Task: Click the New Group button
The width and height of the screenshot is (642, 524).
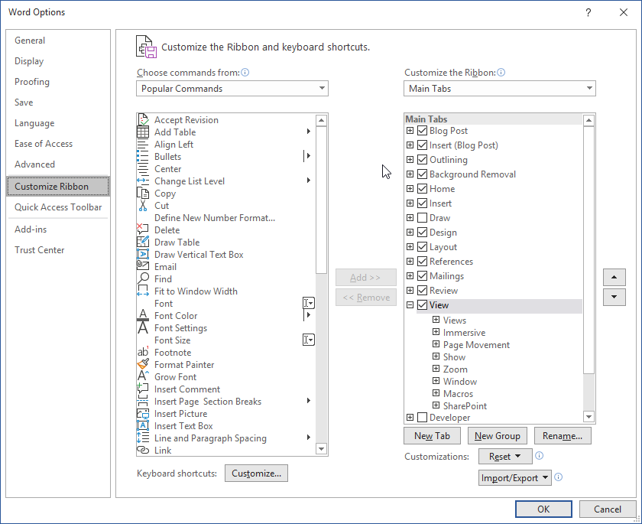Action: click(x=498, y=436)
